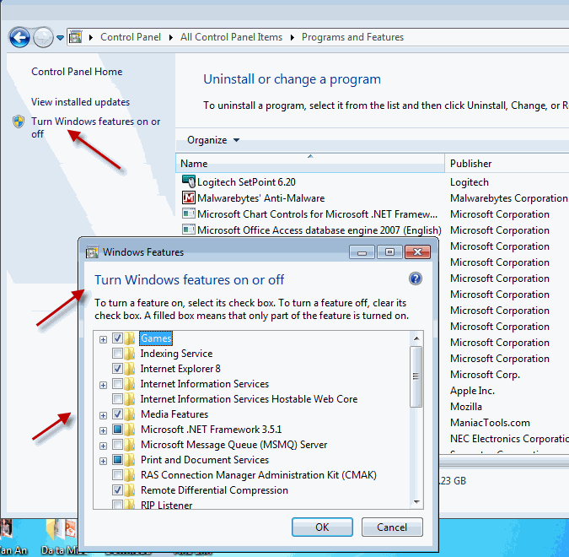Expand the Games feature tree node
This screenshot has height=557, width=569.
104,338
